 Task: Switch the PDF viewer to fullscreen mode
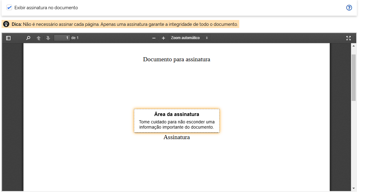(349, 38)
